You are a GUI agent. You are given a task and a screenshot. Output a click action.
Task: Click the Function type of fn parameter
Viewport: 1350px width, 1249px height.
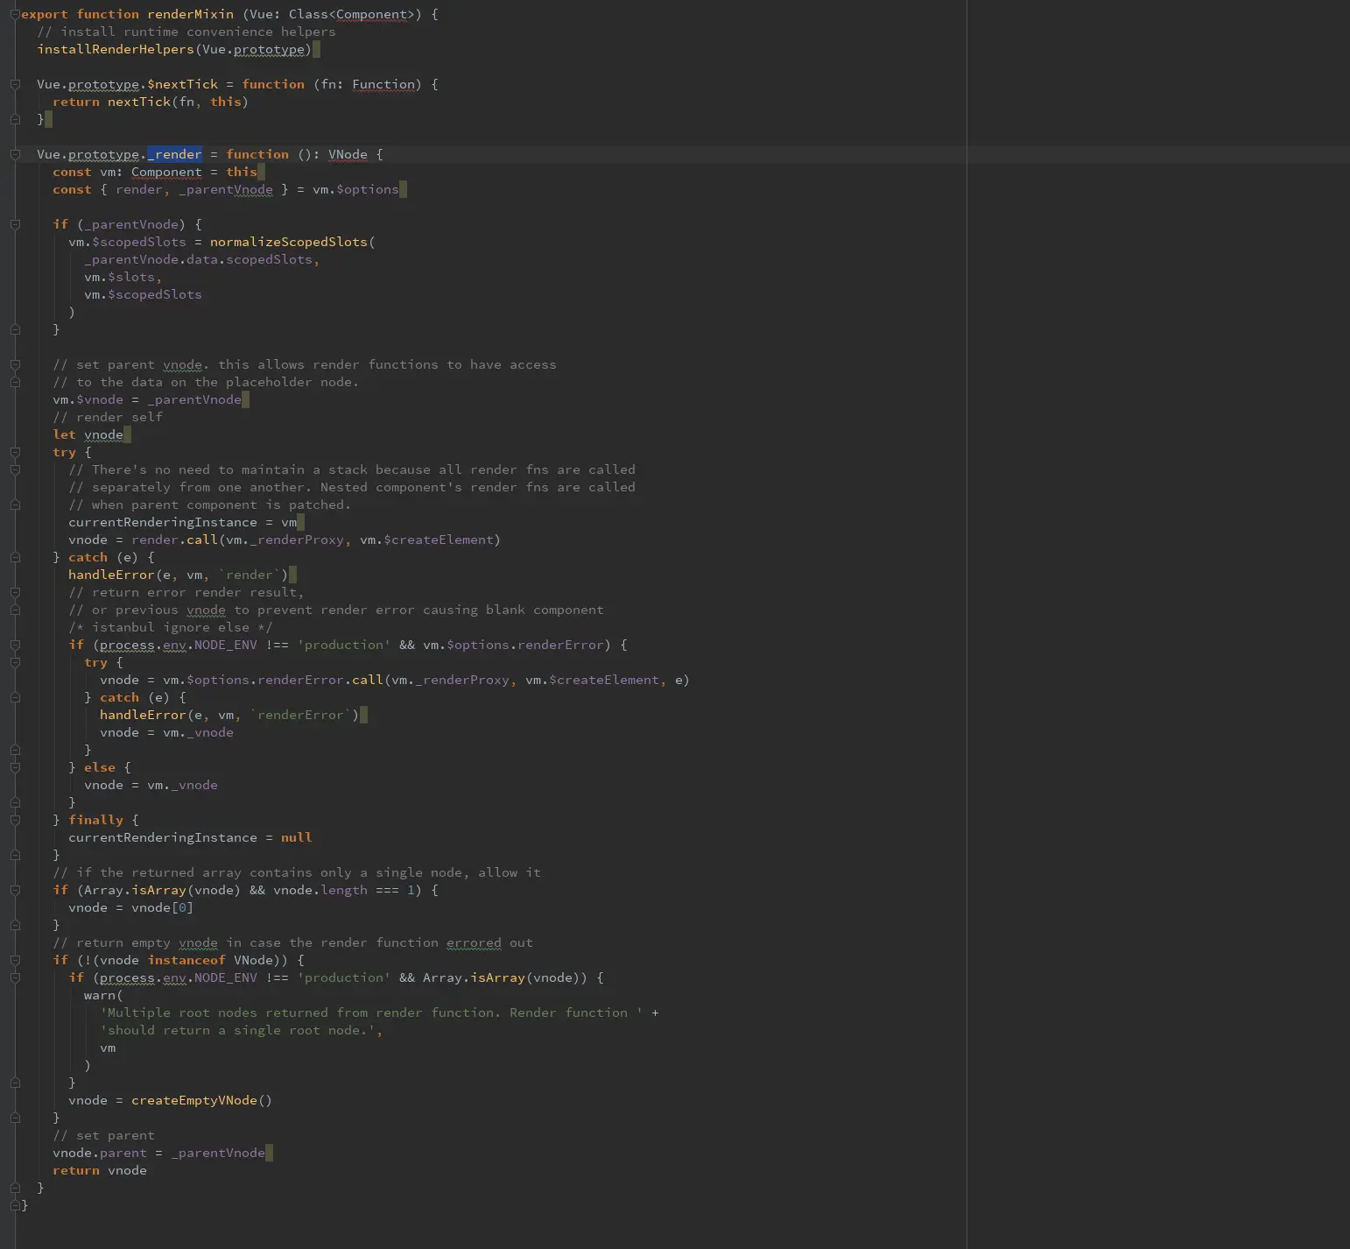click(x=383, y=84)
